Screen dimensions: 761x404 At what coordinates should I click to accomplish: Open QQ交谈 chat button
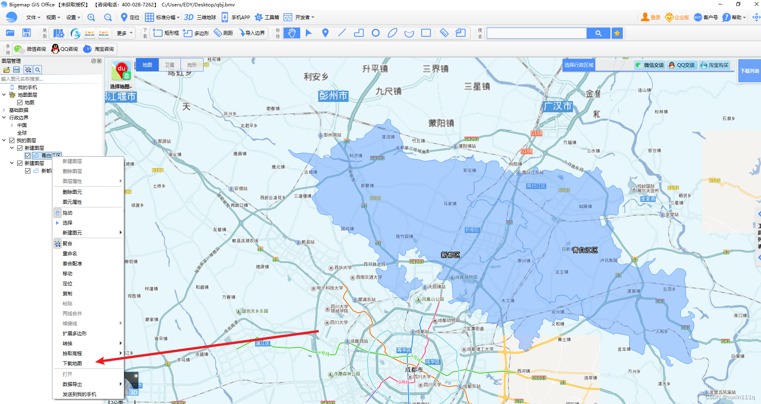pyautogui.click(x=682, y=65)
